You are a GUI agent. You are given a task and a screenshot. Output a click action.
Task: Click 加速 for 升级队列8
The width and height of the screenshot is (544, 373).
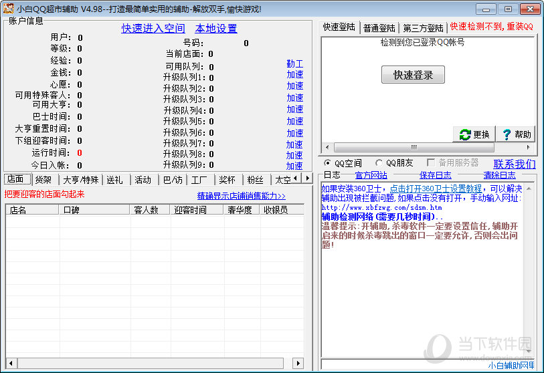(294, 155)
